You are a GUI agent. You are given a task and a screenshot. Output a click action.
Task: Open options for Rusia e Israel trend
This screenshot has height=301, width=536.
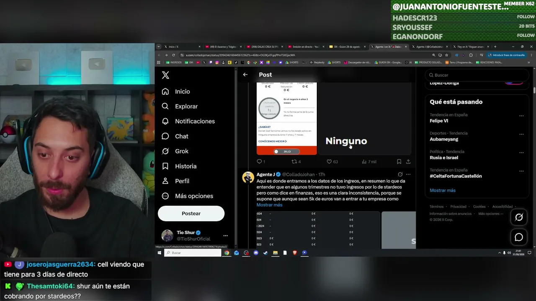(521, 153)
